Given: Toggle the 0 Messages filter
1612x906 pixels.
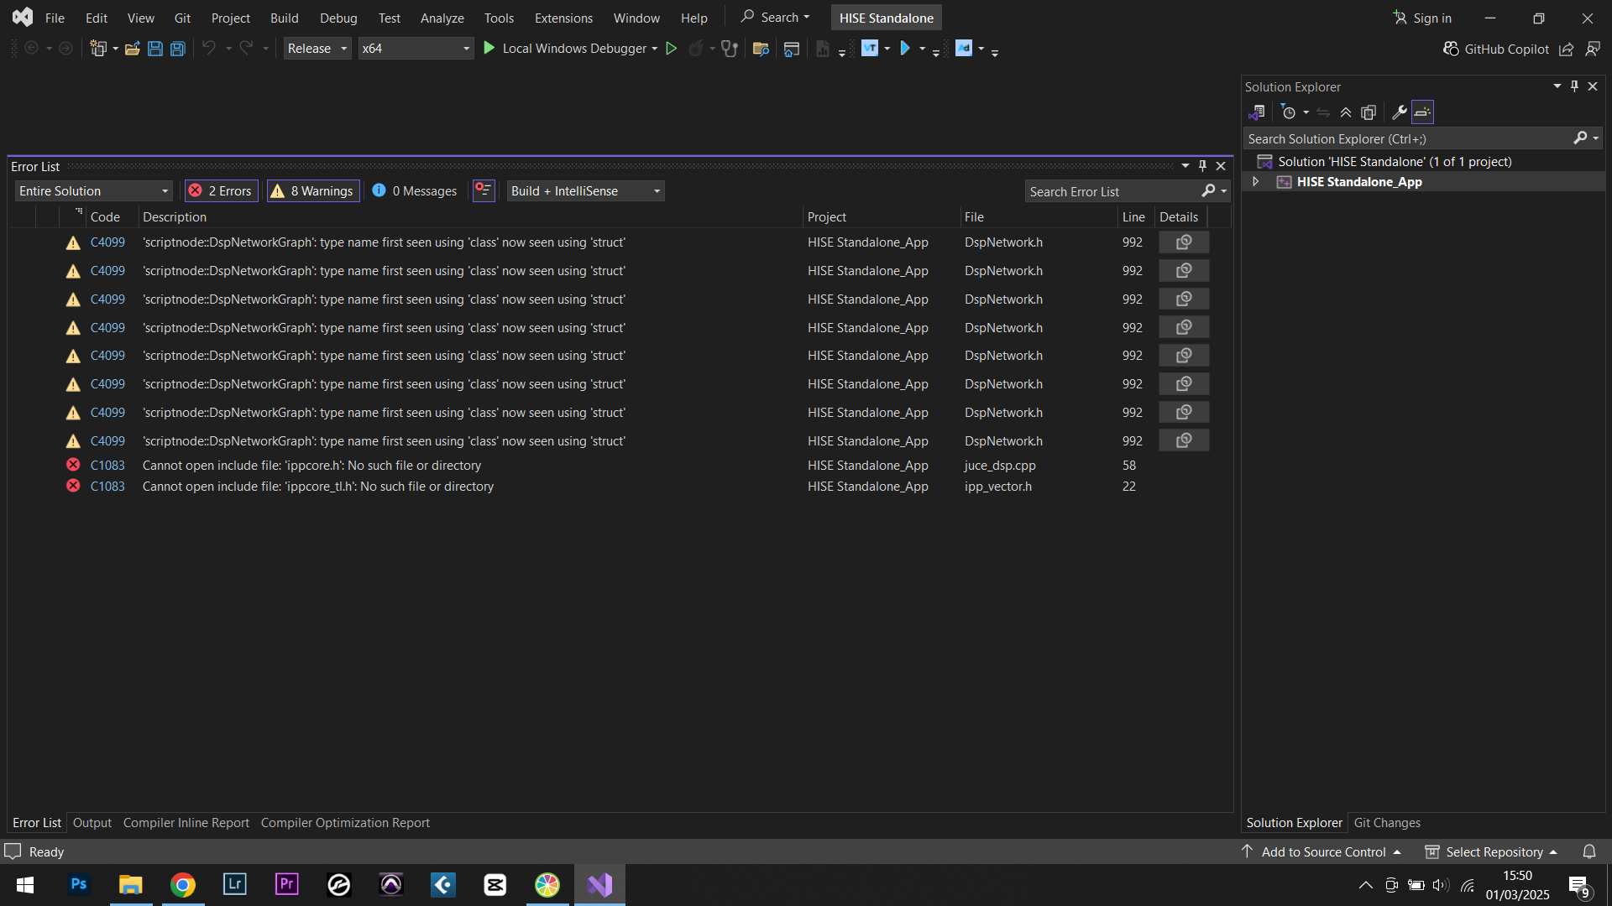Looking at the screenshot, I should (x=415, y=191).
